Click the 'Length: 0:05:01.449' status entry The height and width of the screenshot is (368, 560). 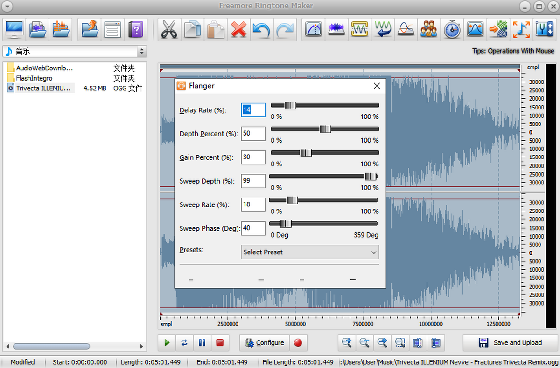tap(150, 362)
